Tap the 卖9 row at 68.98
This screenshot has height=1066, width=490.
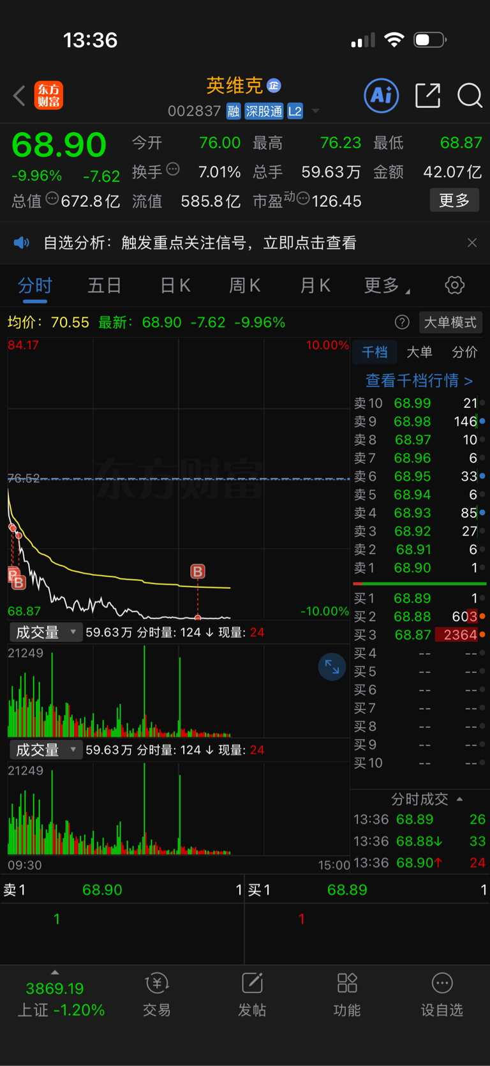pyautogui.click(x=420, y=421)
